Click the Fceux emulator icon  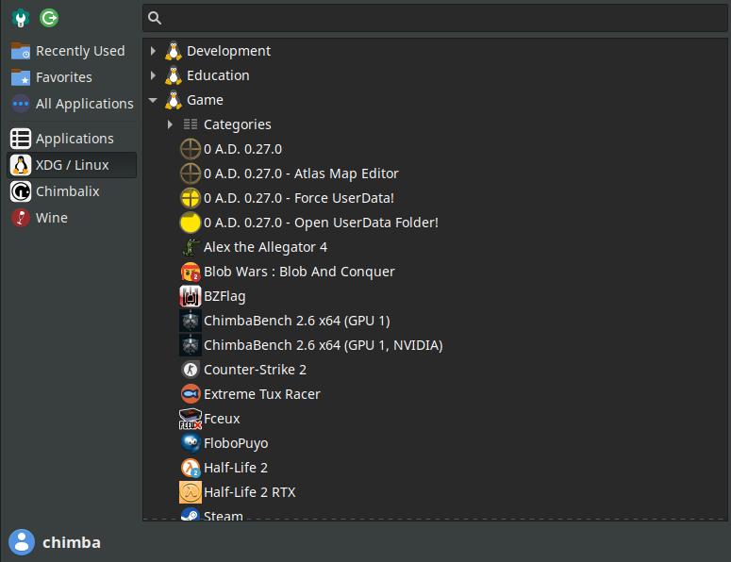pyautogui.click(x=191, y=419)
